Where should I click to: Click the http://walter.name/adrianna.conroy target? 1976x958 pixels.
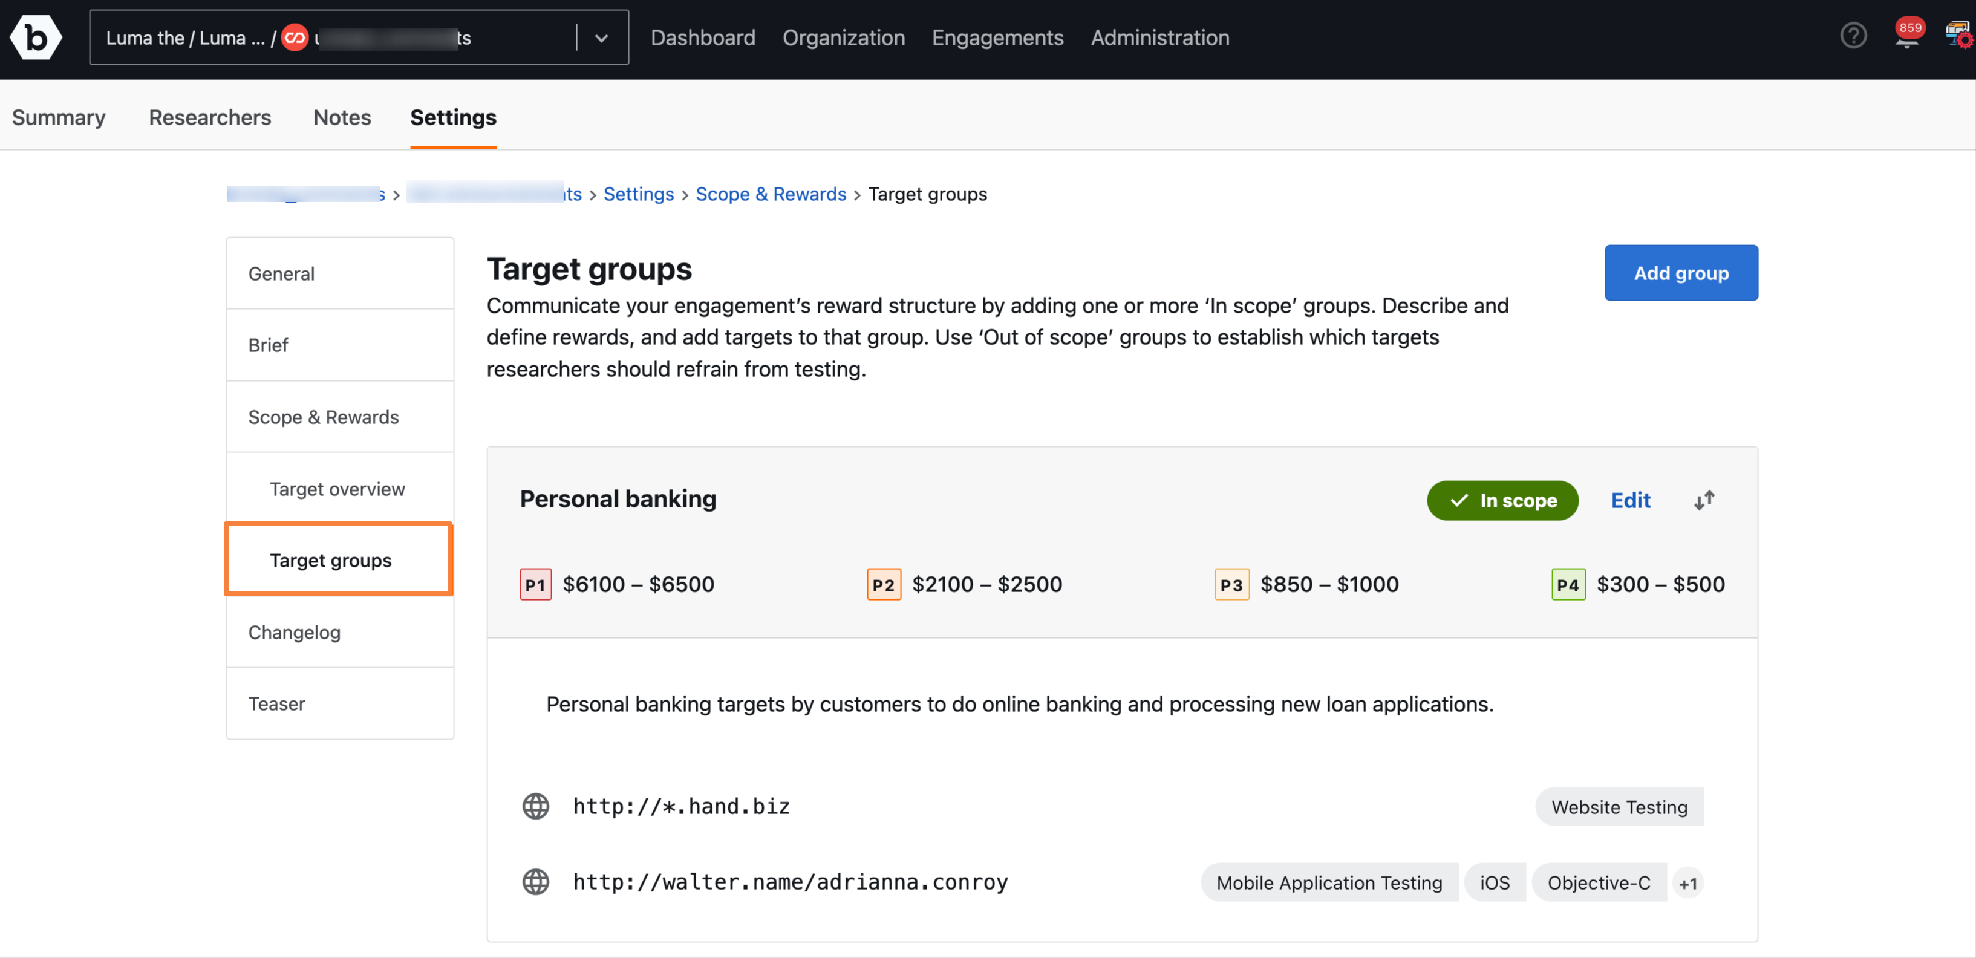coord(790,882)
